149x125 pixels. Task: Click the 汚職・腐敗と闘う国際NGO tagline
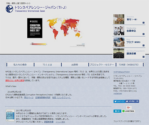point(18,3)
